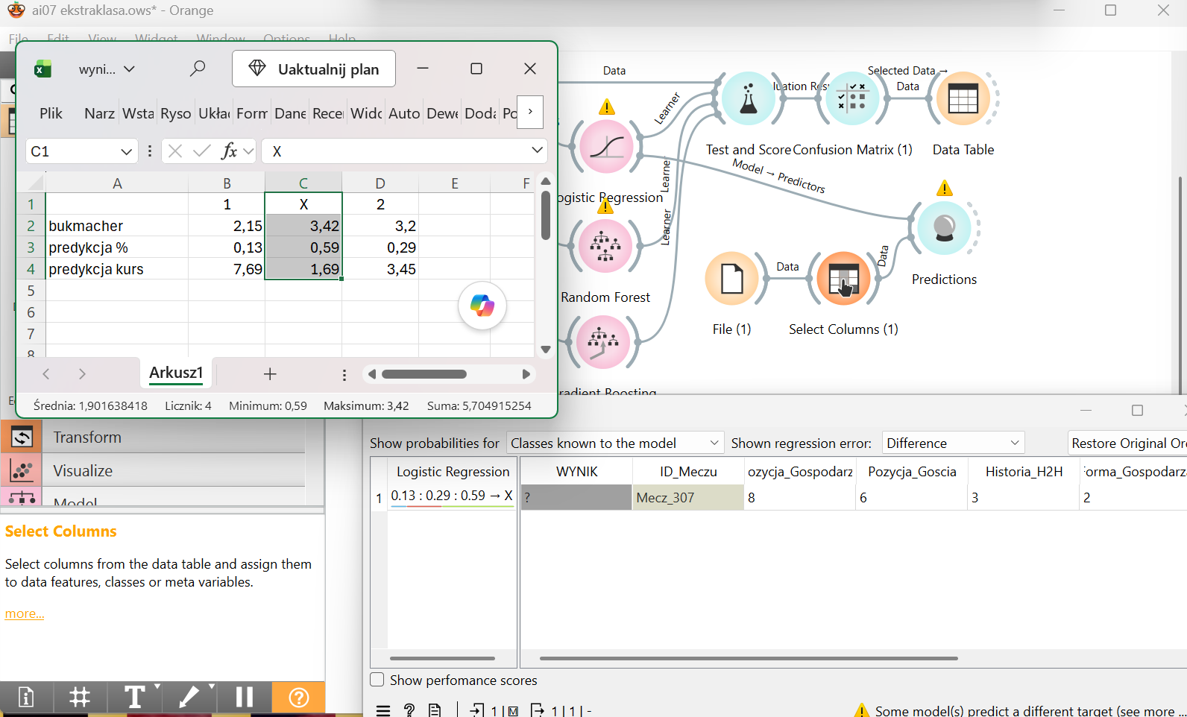Screen dimensions: 1187x717
Task: Open the Predictions widget node
Action: [944, 228]
